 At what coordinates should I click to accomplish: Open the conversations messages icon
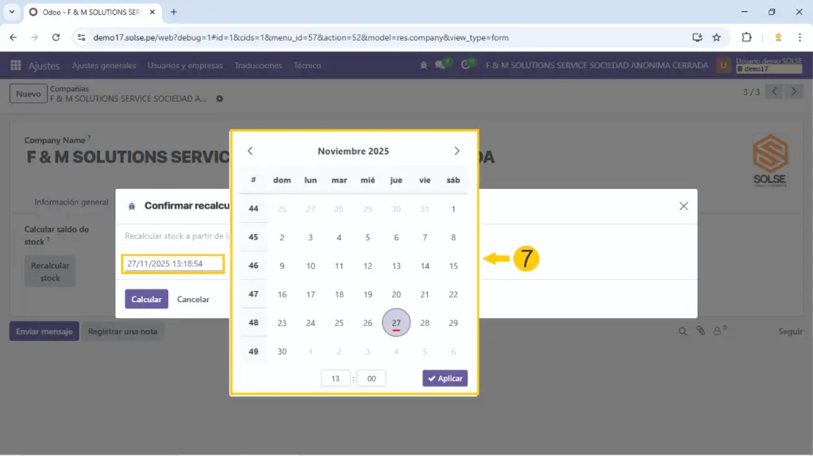pos(441,66)
